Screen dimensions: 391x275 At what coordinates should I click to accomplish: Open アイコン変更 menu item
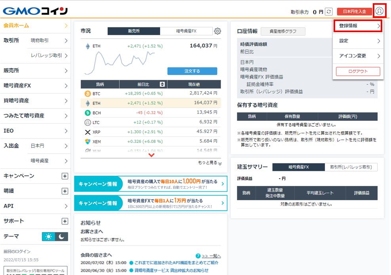[x=358, y=56]
